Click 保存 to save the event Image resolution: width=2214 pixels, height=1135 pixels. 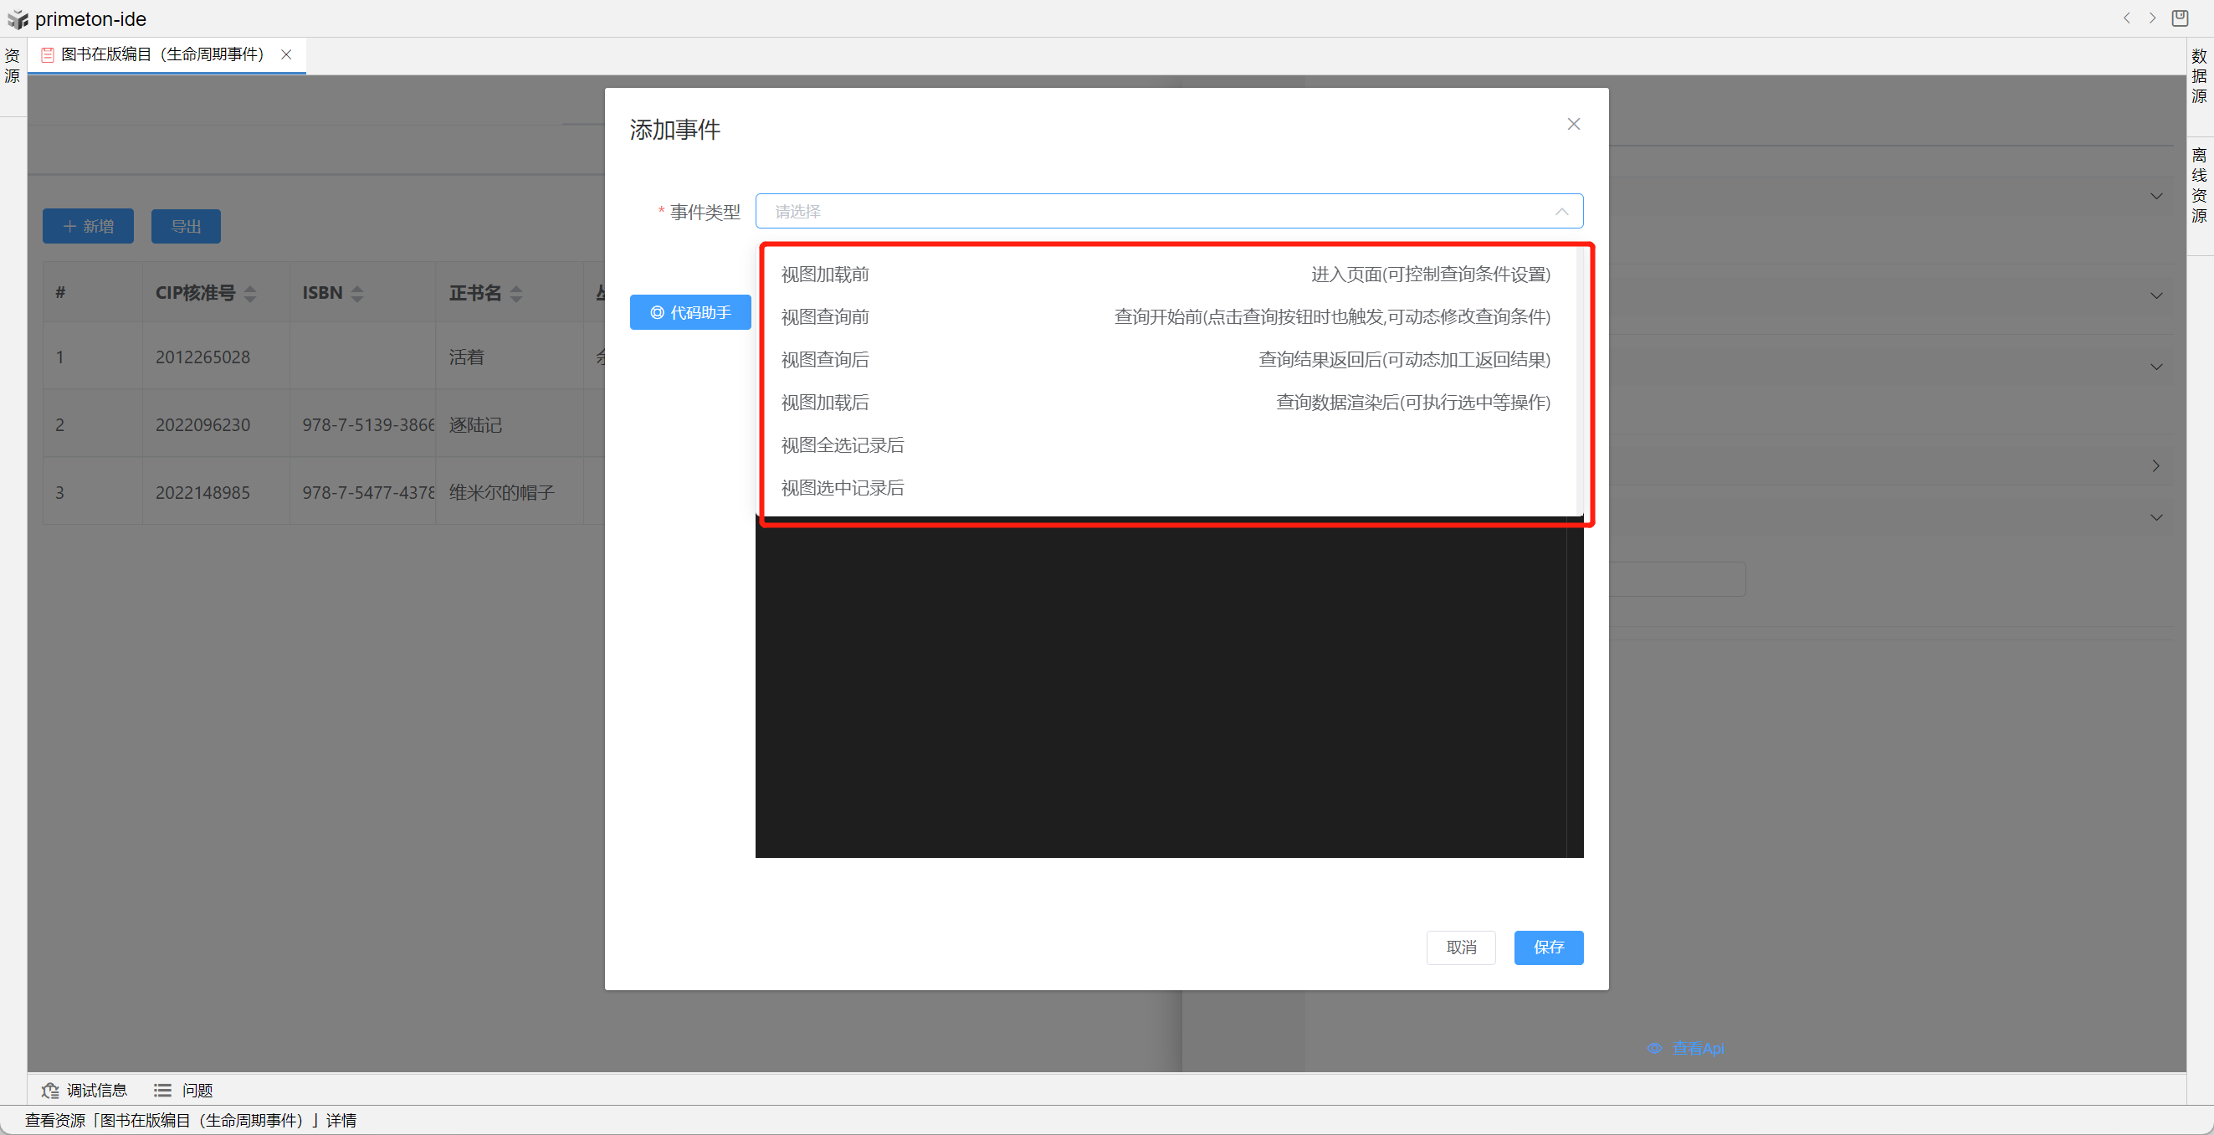1548,947
